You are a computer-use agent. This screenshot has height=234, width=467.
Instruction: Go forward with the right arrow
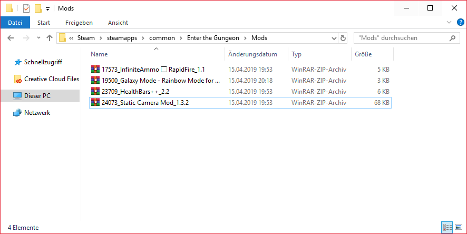click(x=26, y=38)
